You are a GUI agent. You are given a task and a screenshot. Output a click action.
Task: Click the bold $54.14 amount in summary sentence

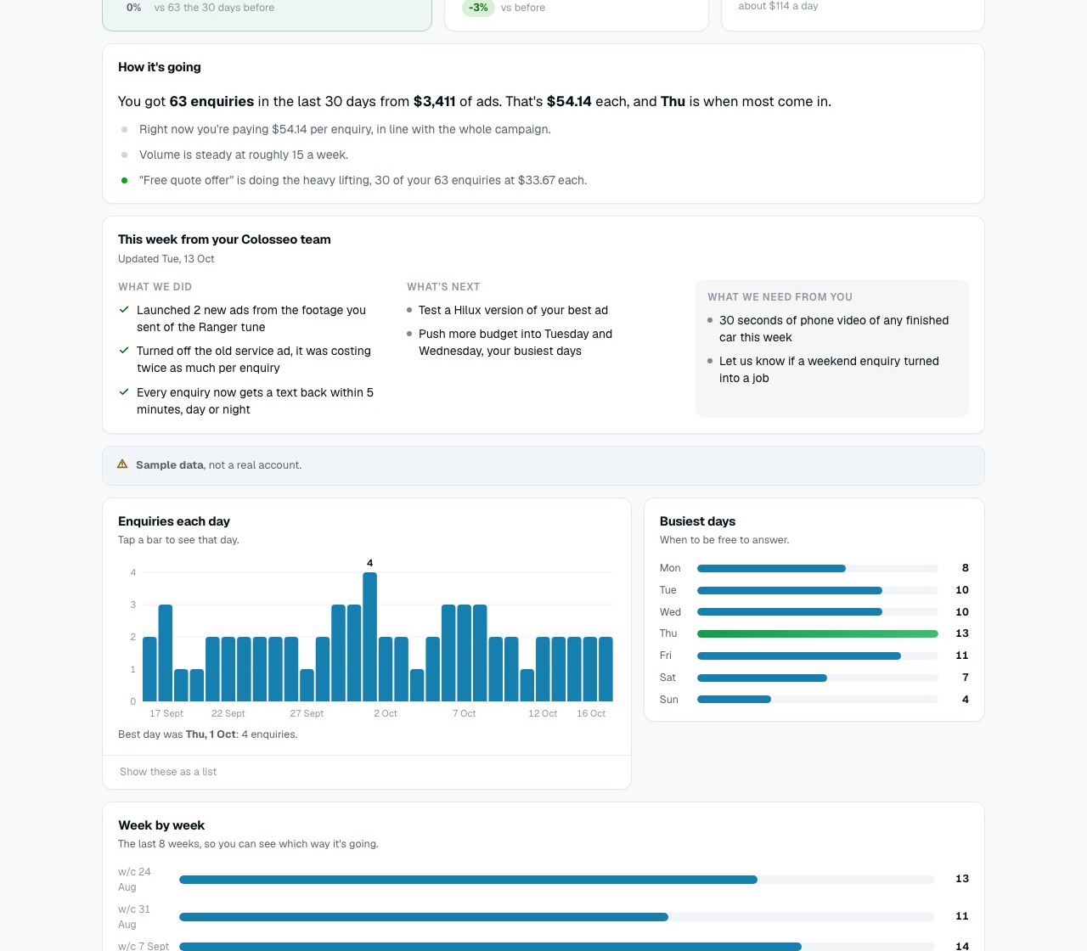569,101
